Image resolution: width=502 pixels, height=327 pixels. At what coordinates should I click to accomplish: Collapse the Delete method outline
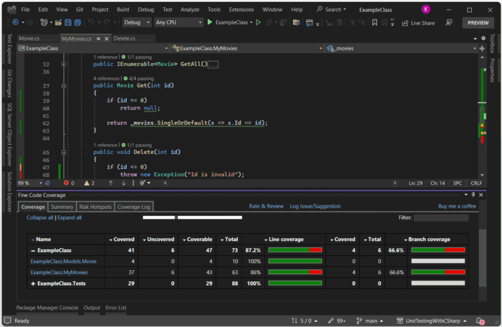point(63,153)
